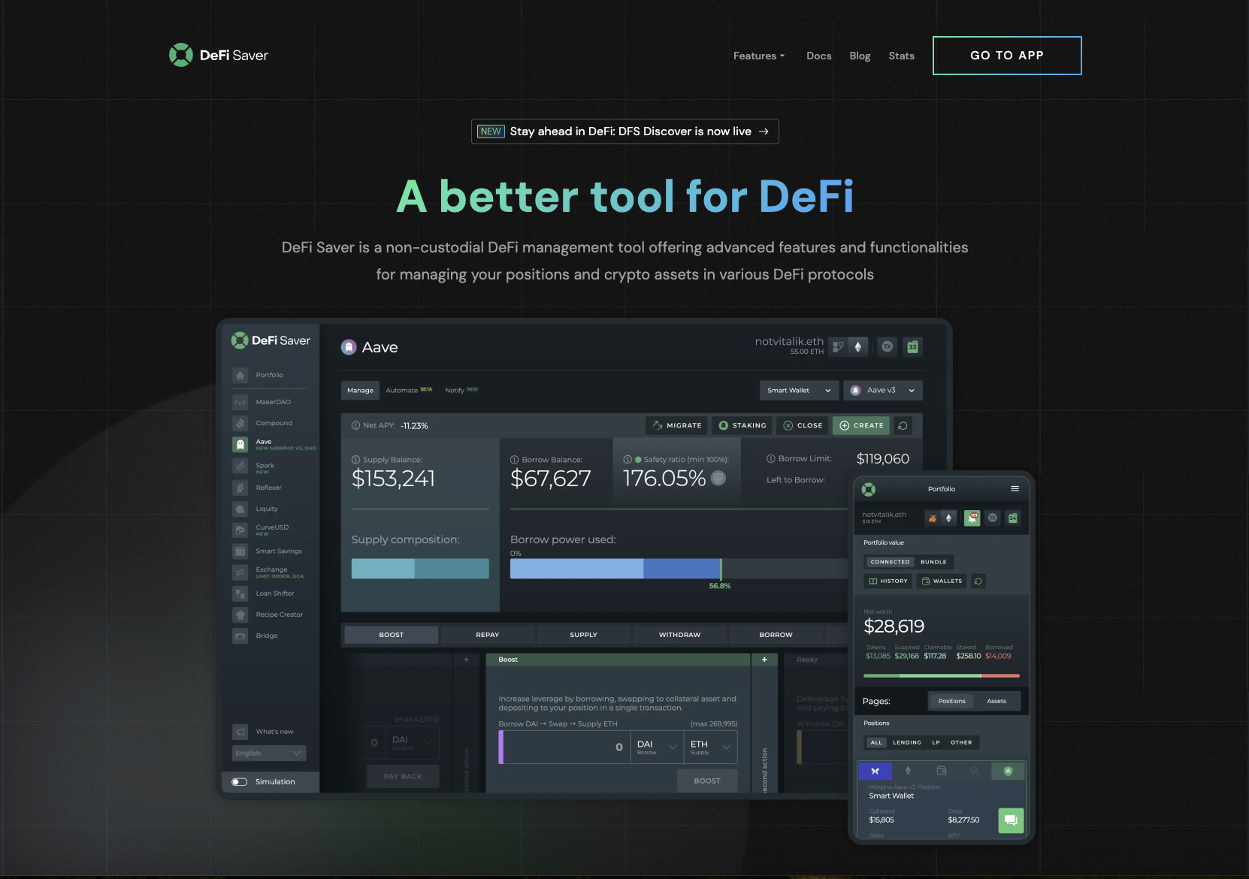Click the green icon at the Aave header's right end
Screen dimensions: 1249x879
912,346
